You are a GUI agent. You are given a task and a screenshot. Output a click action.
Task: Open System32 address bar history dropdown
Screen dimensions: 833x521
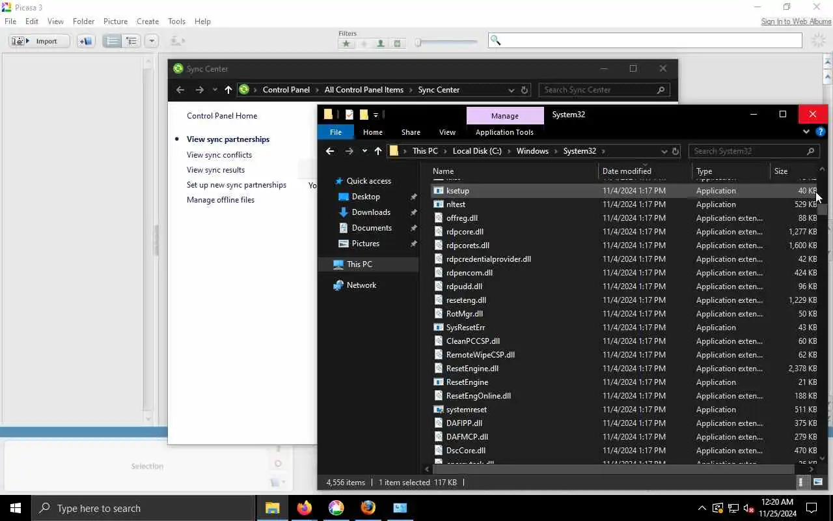[x=664, y=151]
